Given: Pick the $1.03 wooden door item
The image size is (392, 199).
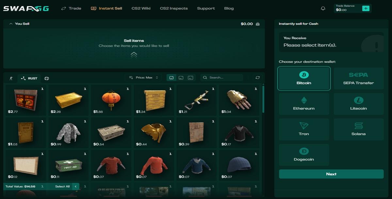Looking at the screenshot, I should coord(26,133).
